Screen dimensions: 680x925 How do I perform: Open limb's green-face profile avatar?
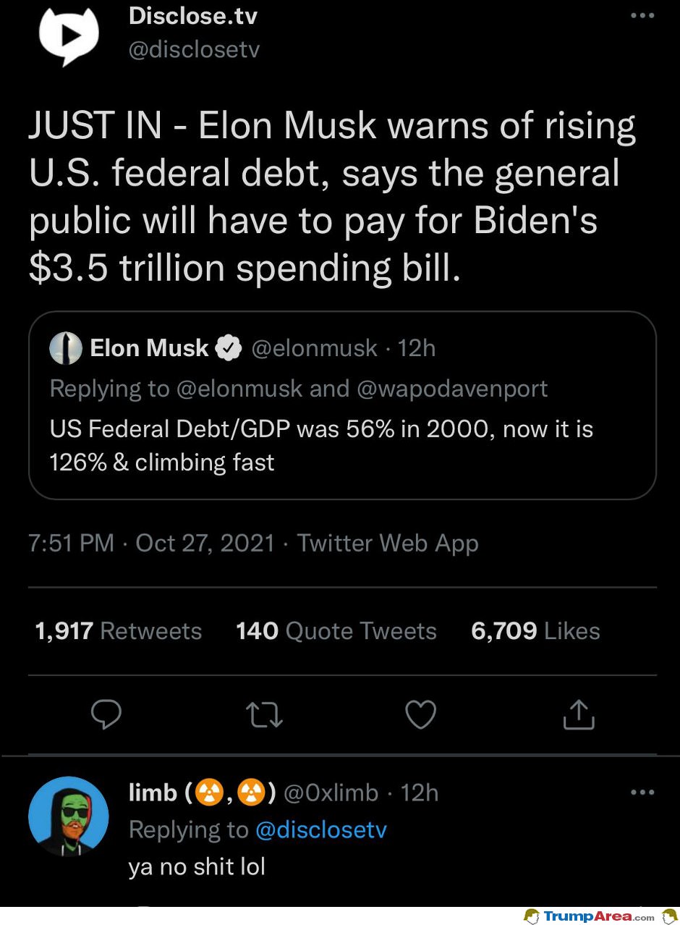coord(69,817)
